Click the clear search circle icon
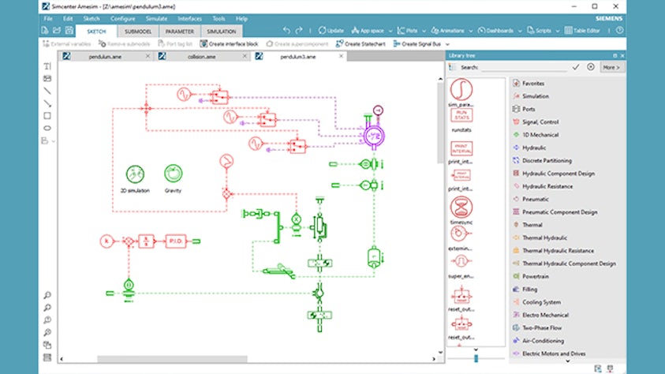 click(591, 67)
